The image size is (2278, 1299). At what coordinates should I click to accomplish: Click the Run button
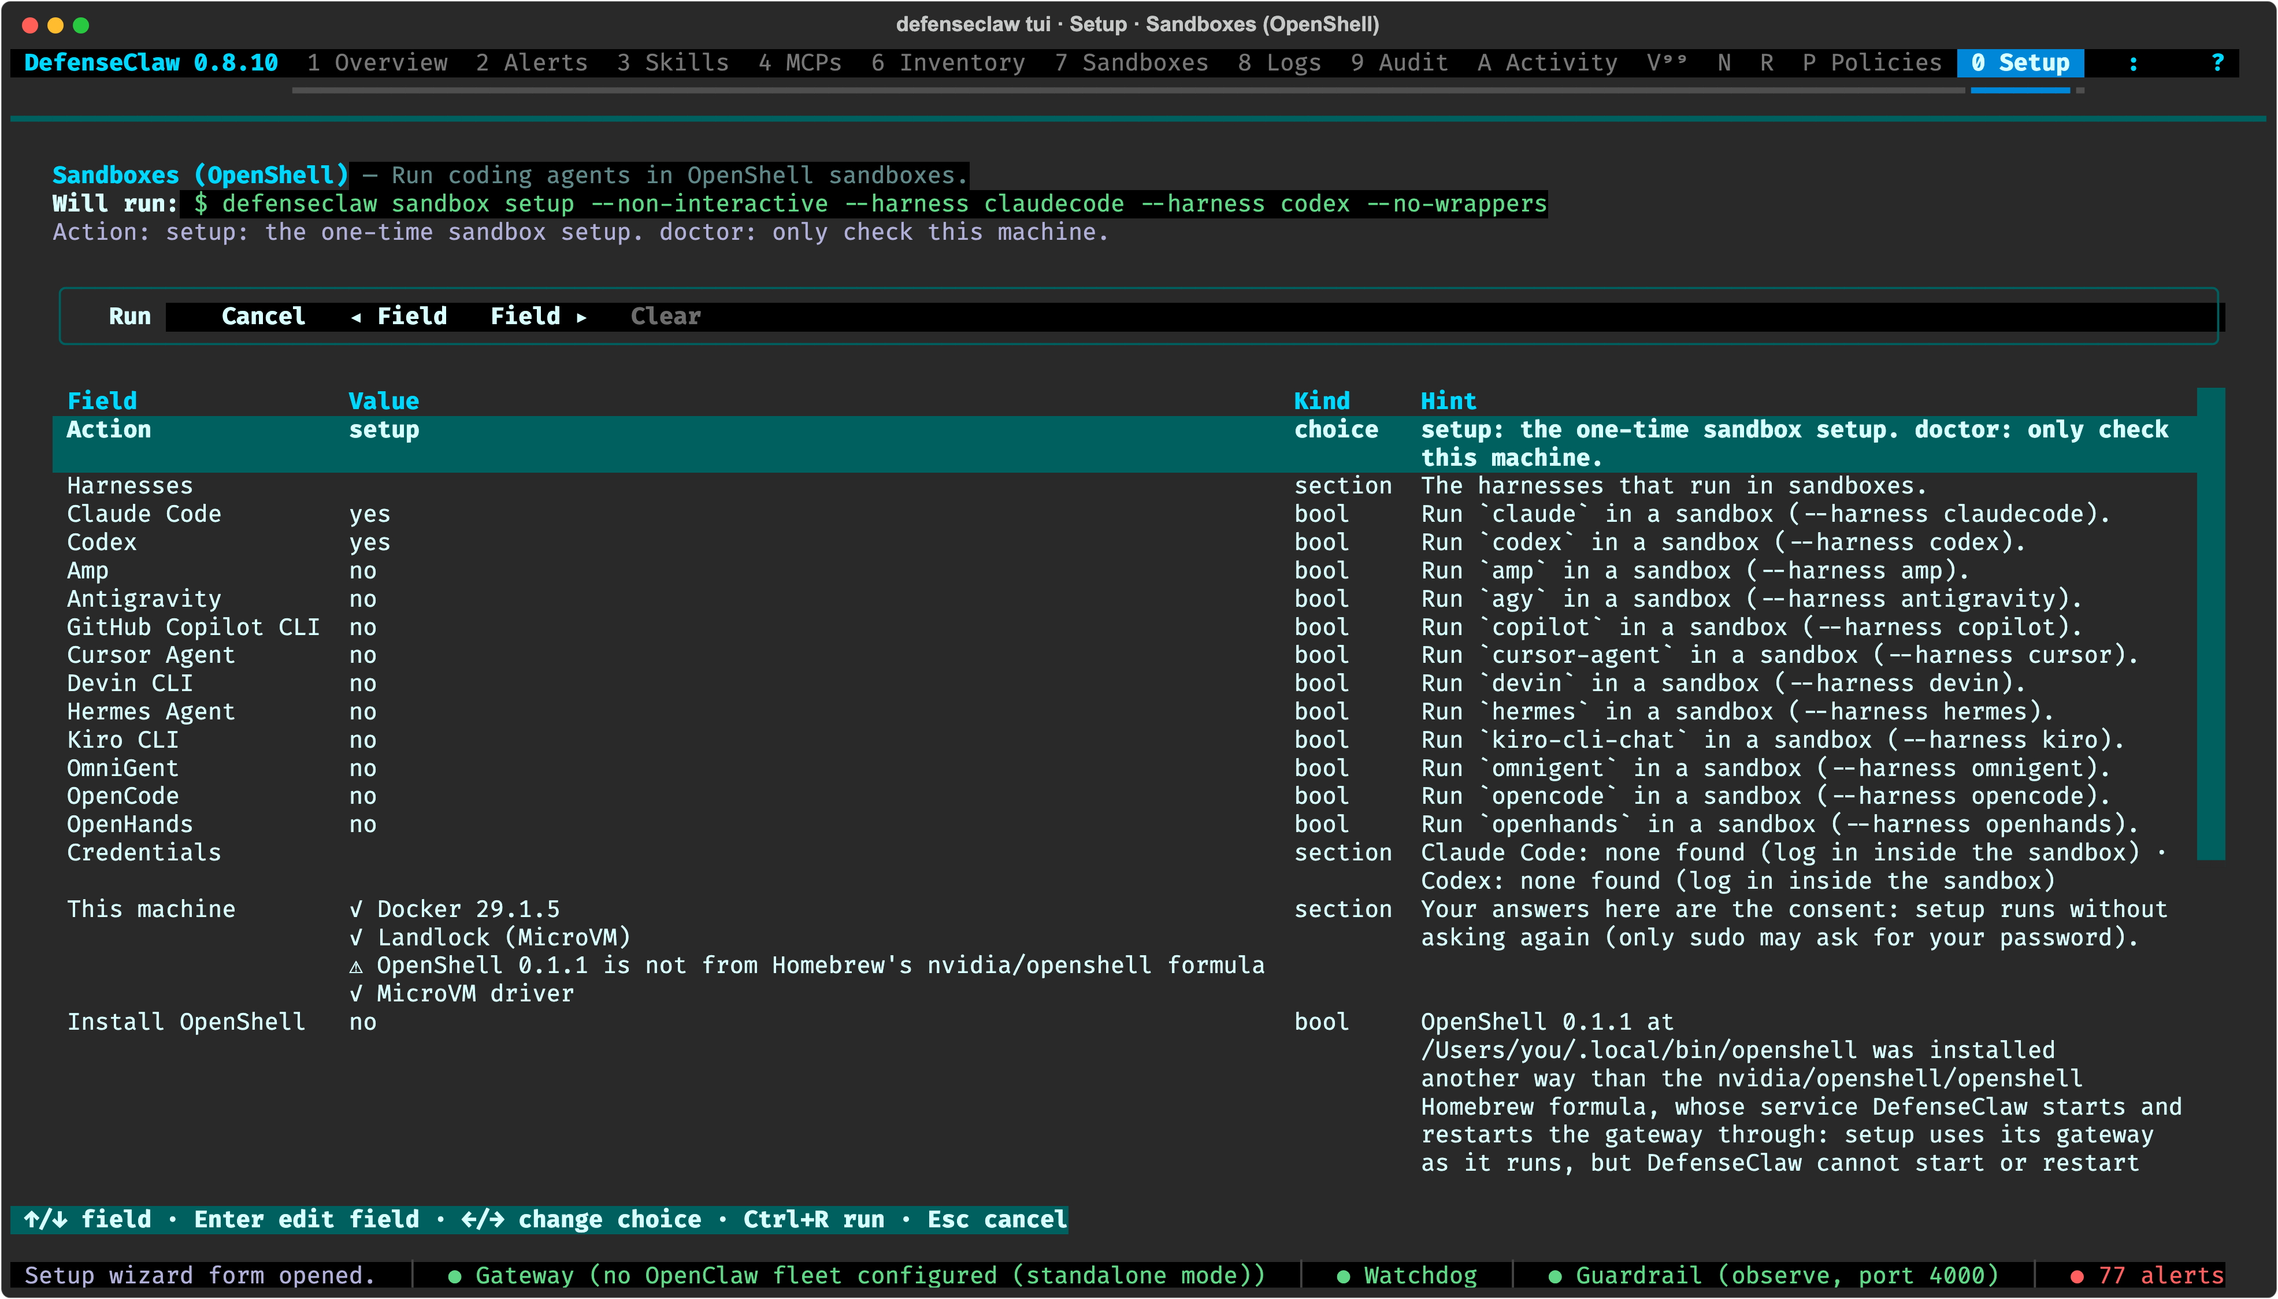(x=129, y=316)
